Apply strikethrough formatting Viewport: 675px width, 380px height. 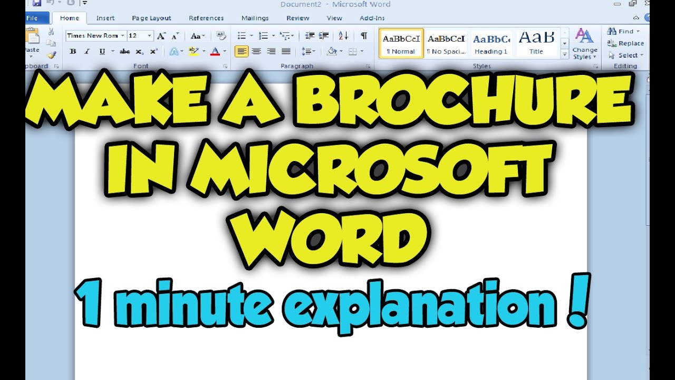click(124, 52)
